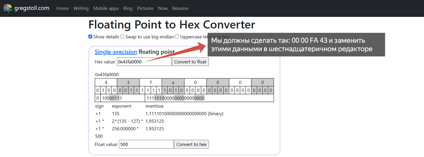Go to the Home menu item
The width and height of the screenshot is (424, 157).
click(63, 8)
